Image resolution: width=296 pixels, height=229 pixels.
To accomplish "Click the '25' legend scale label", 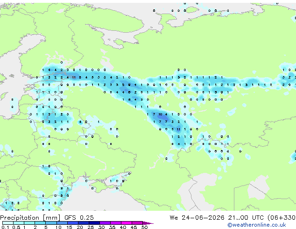I will pos(91,227).
